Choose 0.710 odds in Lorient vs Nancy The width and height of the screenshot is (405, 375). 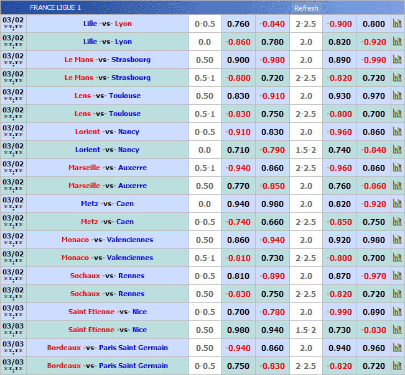tap(238, 150)
